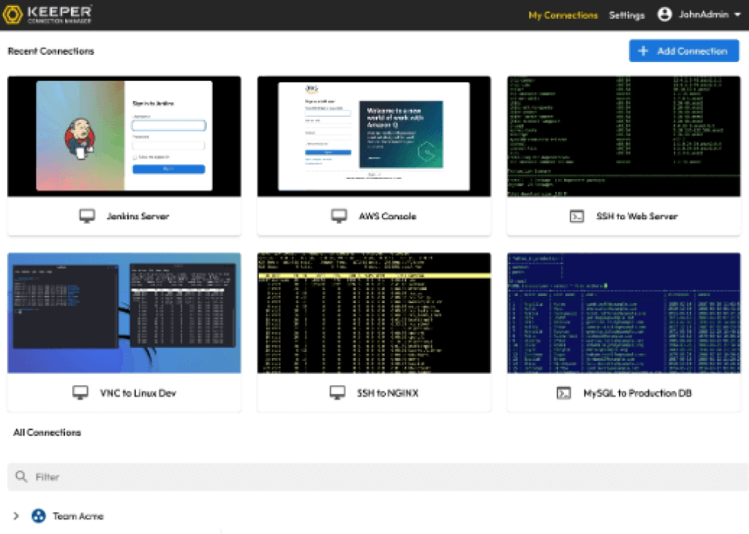Click the terminal icon beside SSH to Web Server
The image size is (749, 534).
(x=578, y=215)
